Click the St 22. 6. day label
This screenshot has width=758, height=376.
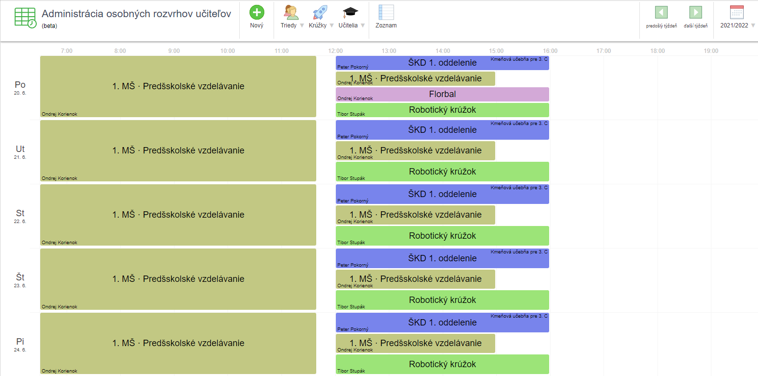pyautogui.click(x=20, y=216)
